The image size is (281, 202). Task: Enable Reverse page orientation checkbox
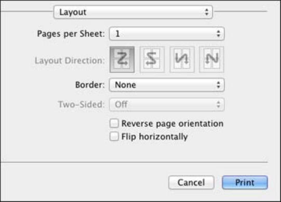[114, 123]
